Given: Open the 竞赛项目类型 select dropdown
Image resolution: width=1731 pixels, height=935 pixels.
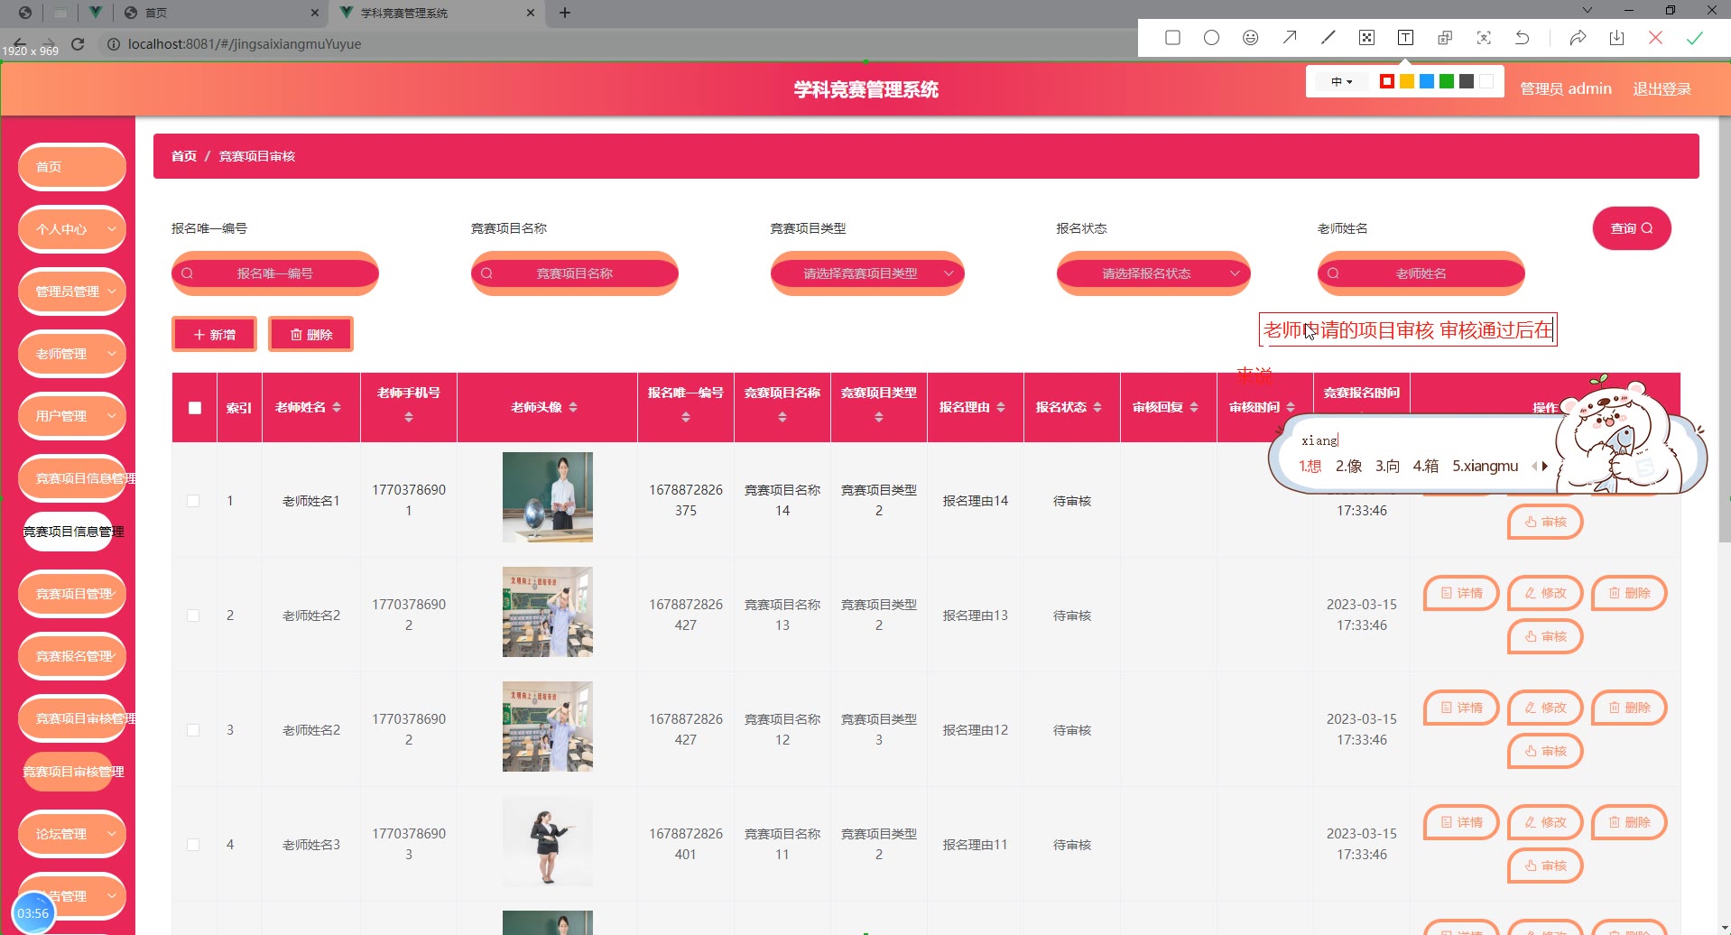Looking at the screenshot, I should tap(867, 273).
